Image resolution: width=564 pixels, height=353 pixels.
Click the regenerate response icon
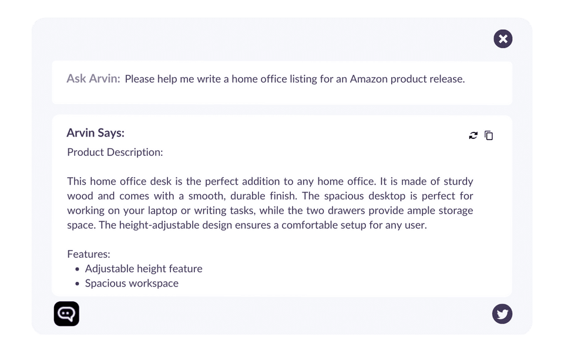click(x=474, y=136)
